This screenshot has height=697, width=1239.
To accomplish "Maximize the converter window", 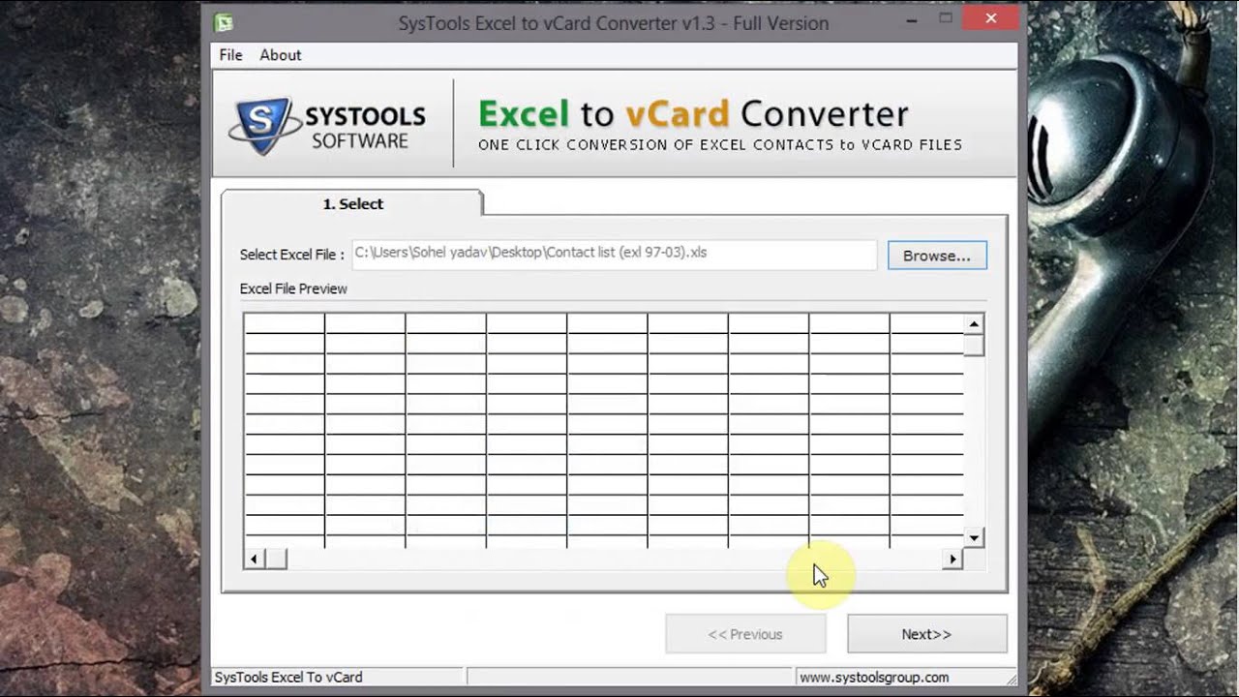I will point(946,18).
